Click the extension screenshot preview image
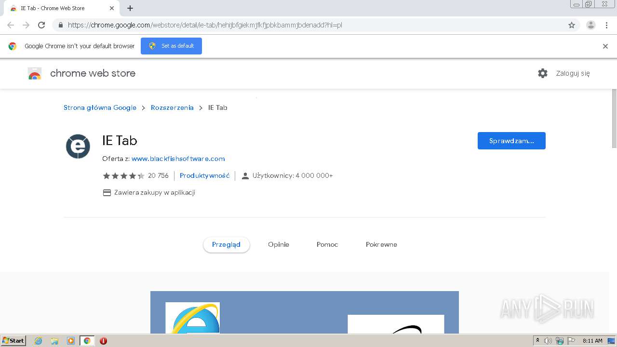Image resolution: width=617 pixels, height=347 pixels. (x=305, y=312)
